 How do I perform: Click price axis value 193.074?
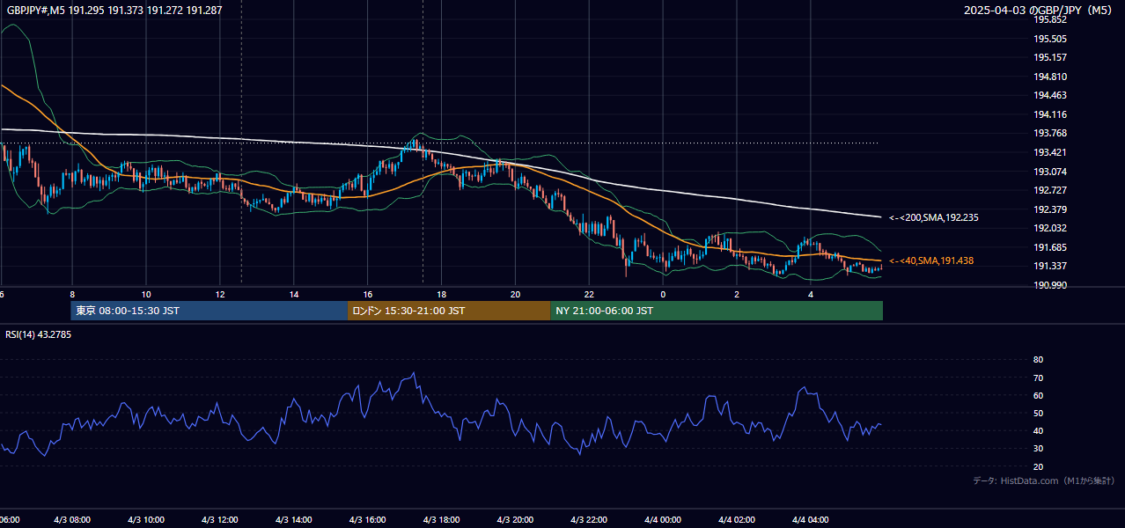click(x=1050, y=172)
